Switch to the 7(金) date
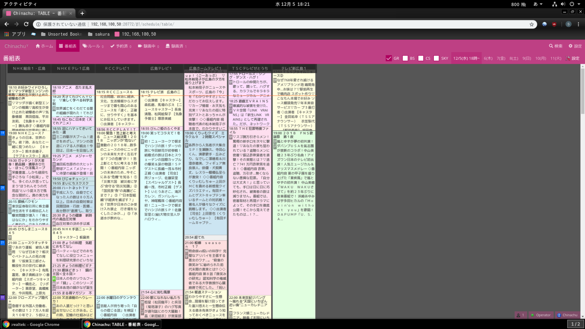585x329 pixels. coord(501,58)
